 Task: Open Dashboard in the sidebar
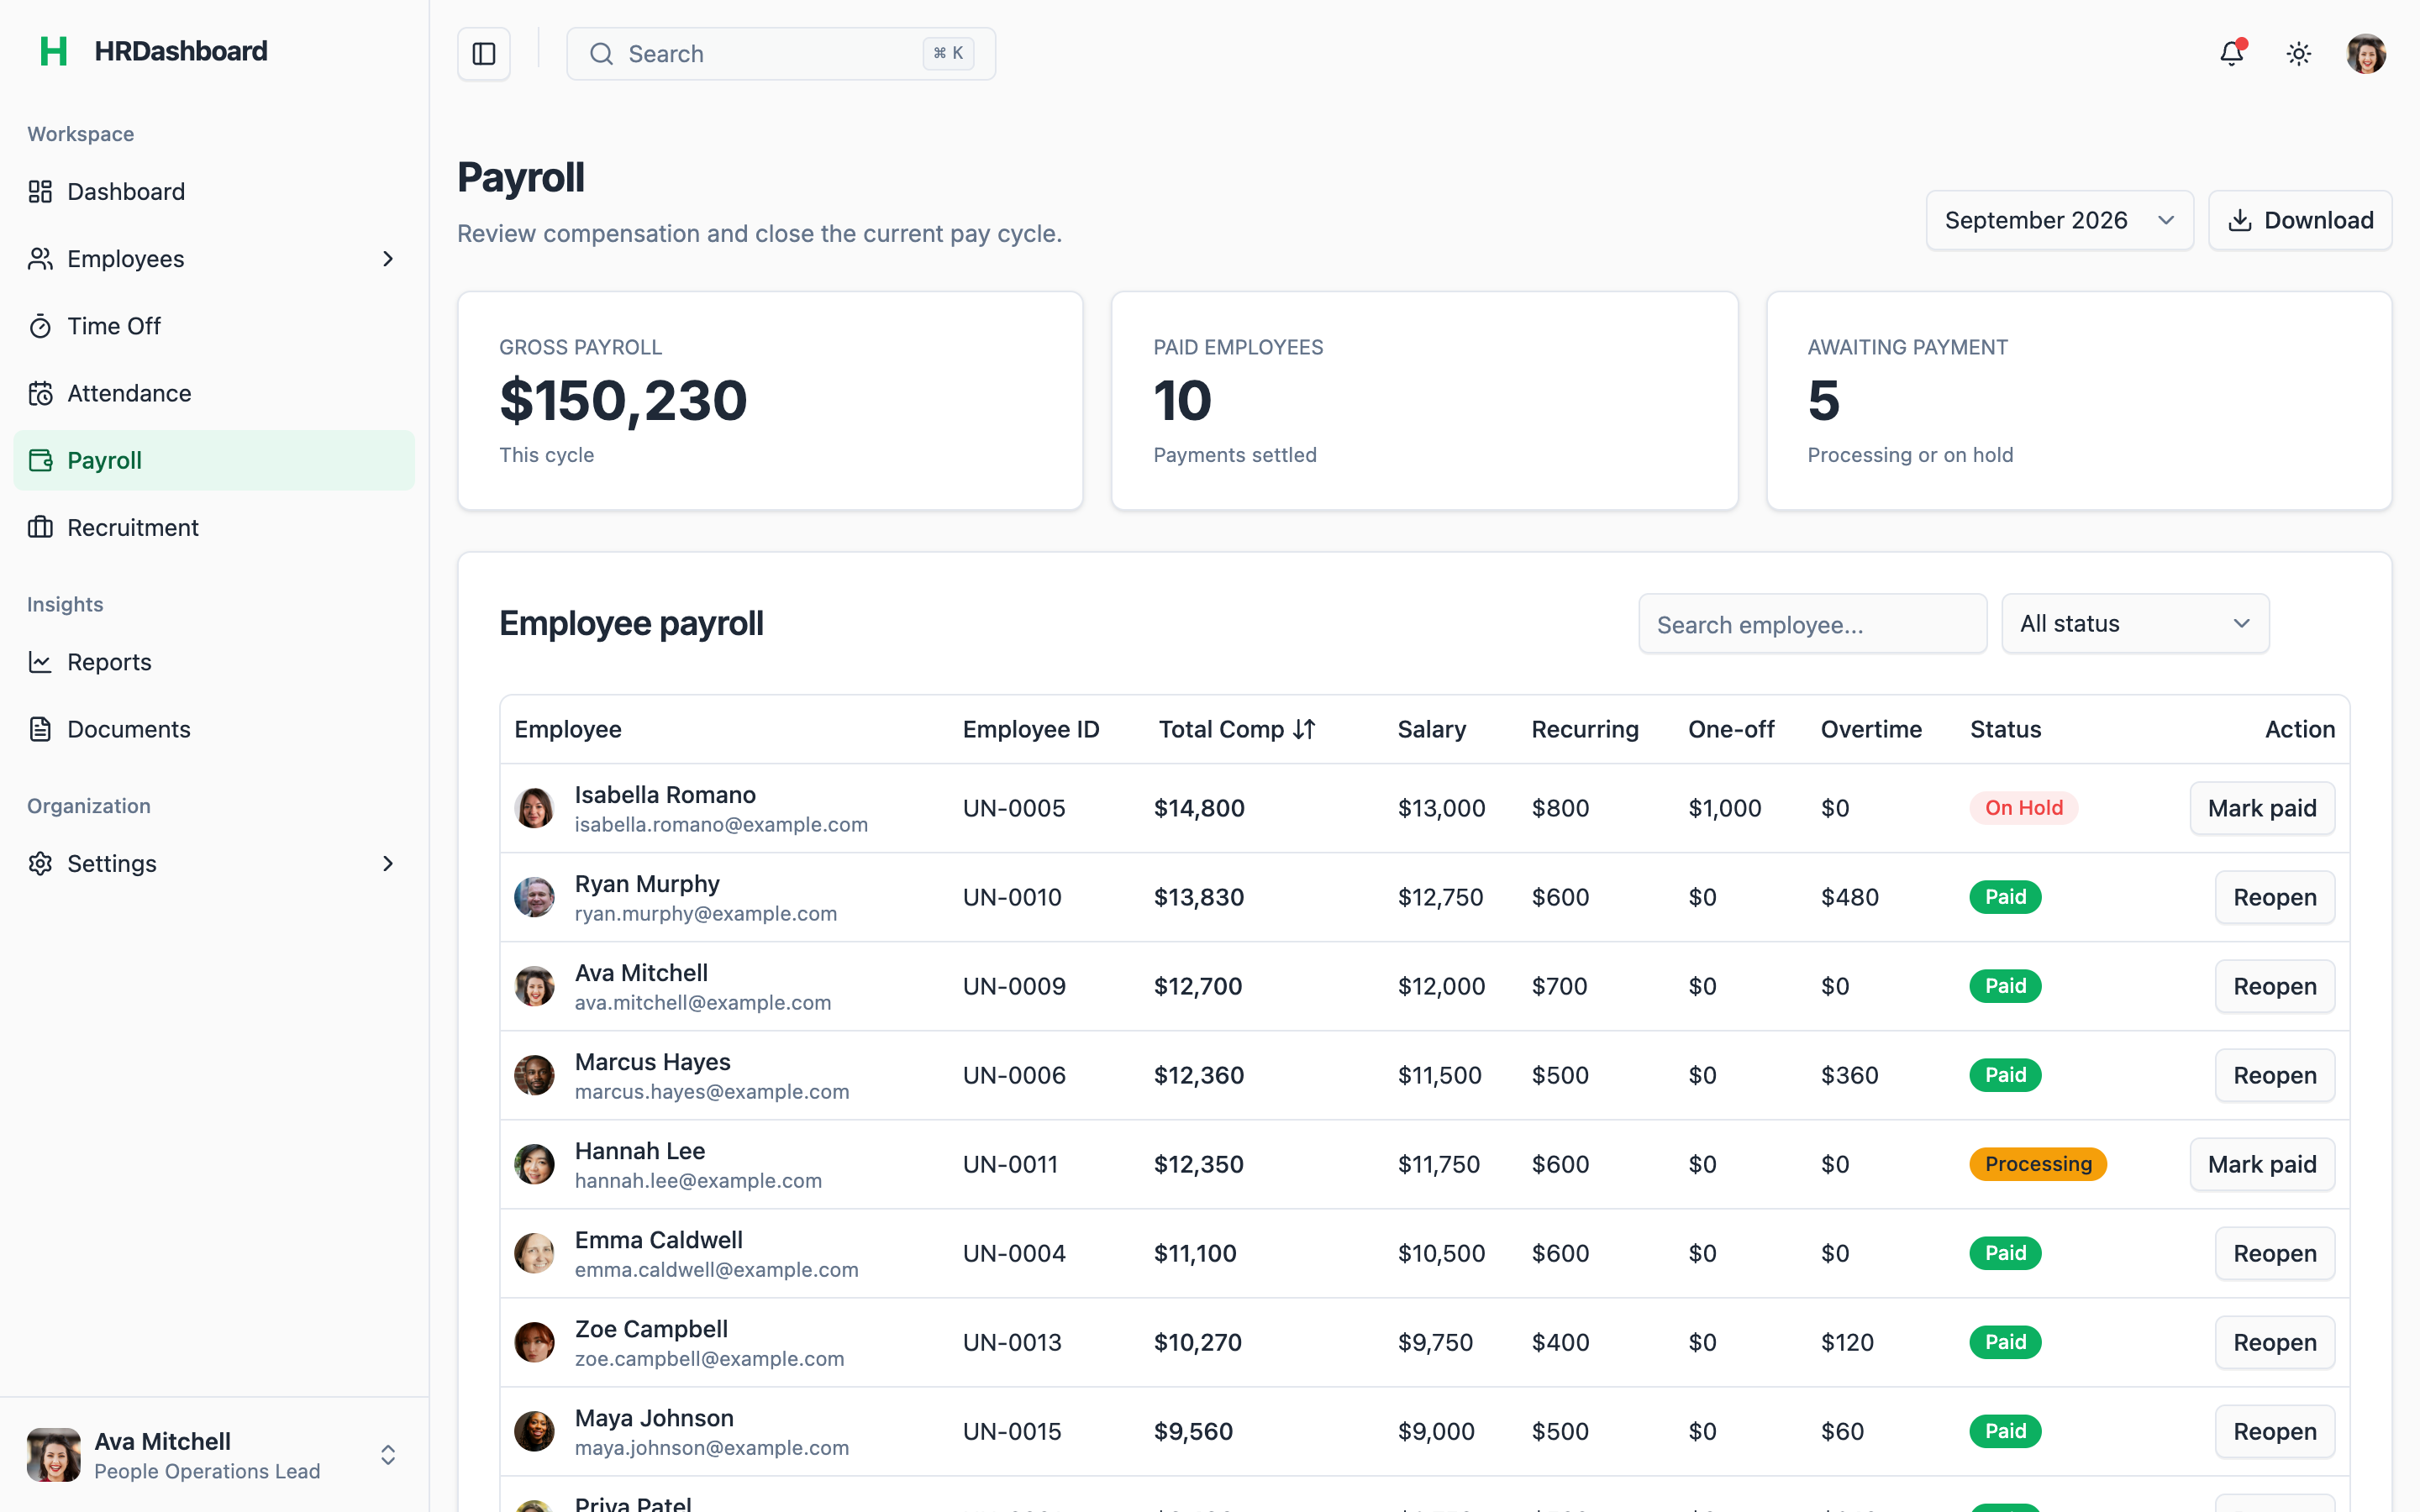point(214,192)
